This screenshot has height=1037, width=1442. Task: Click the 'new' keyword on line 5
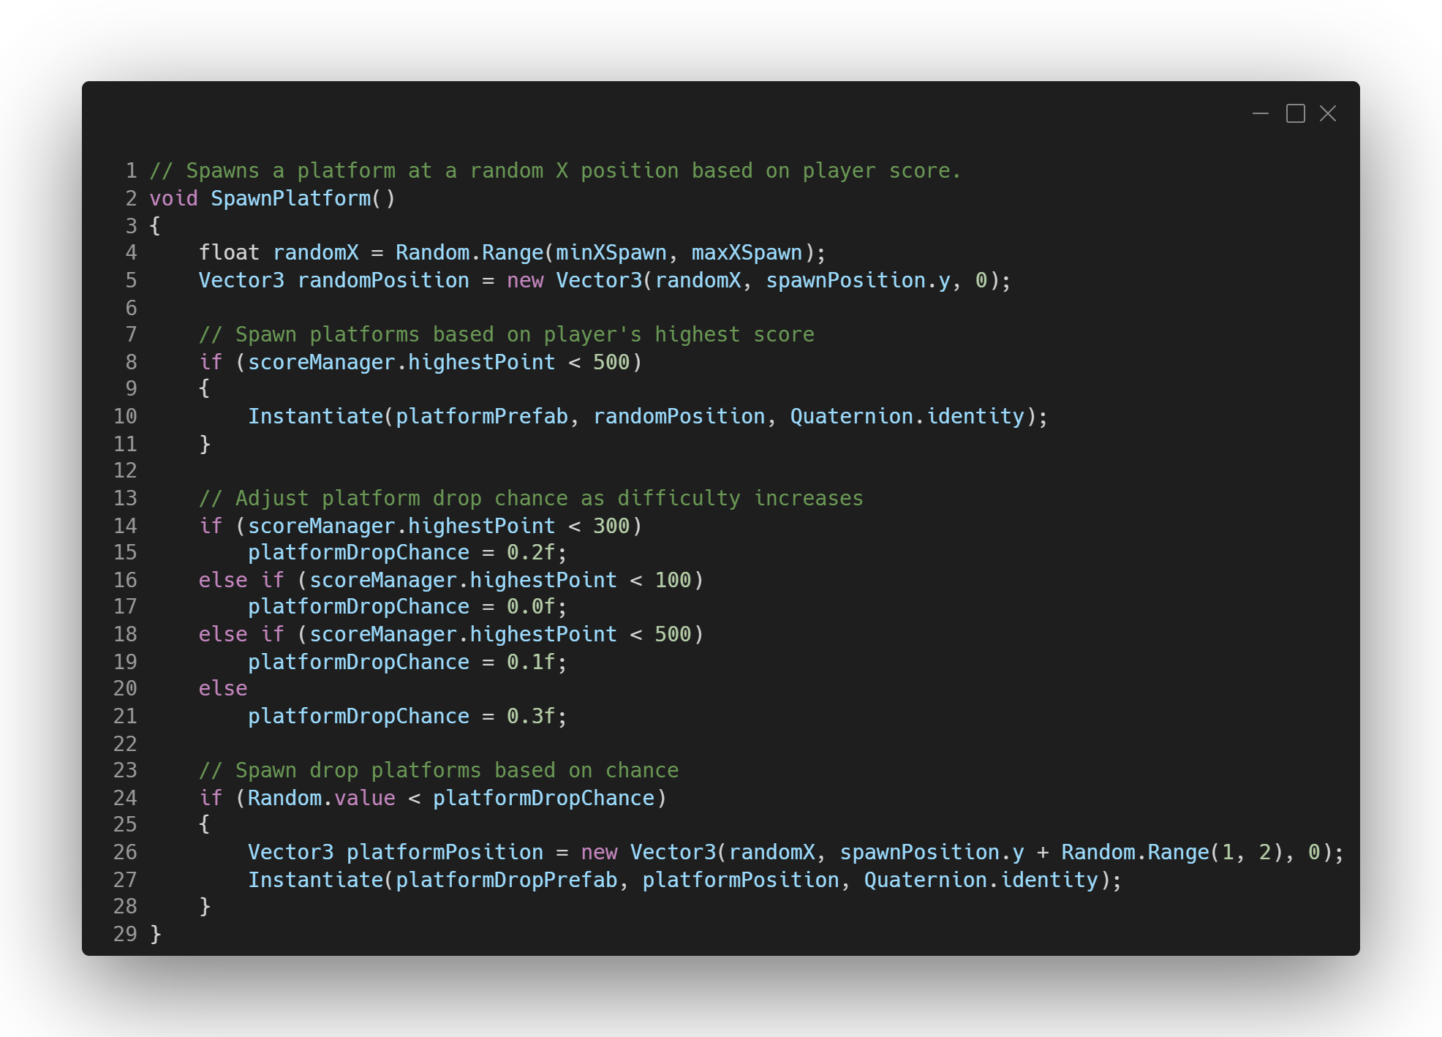tap(525, 280)
